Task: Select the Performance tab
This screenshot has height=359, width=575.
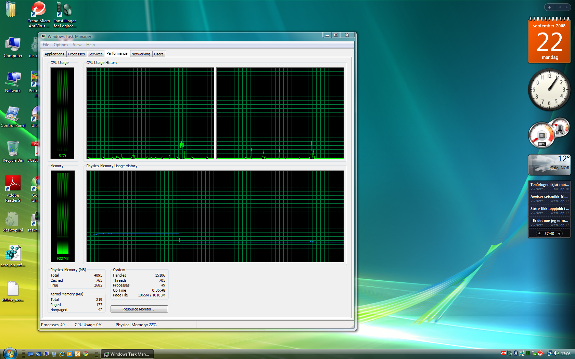Action: (x=117, y=53)
